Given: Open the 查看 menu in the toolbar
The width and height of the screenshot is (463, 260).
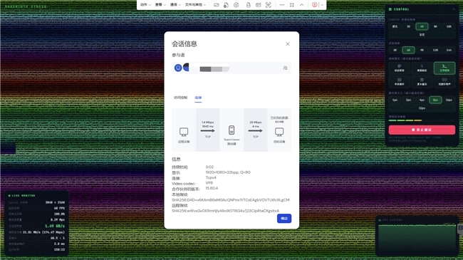Looking at the screenshot, I should (160, 5).
